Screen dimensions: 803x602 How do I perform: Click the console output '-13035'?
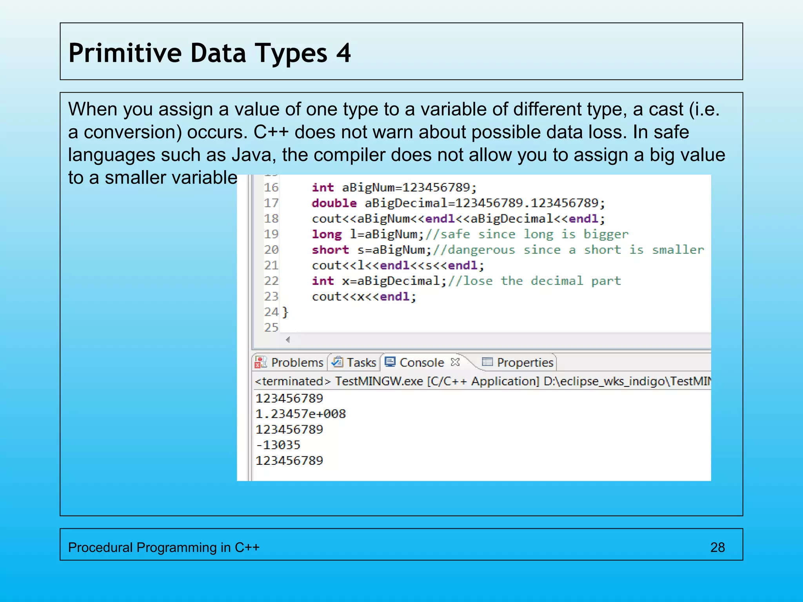coord(278,445)
